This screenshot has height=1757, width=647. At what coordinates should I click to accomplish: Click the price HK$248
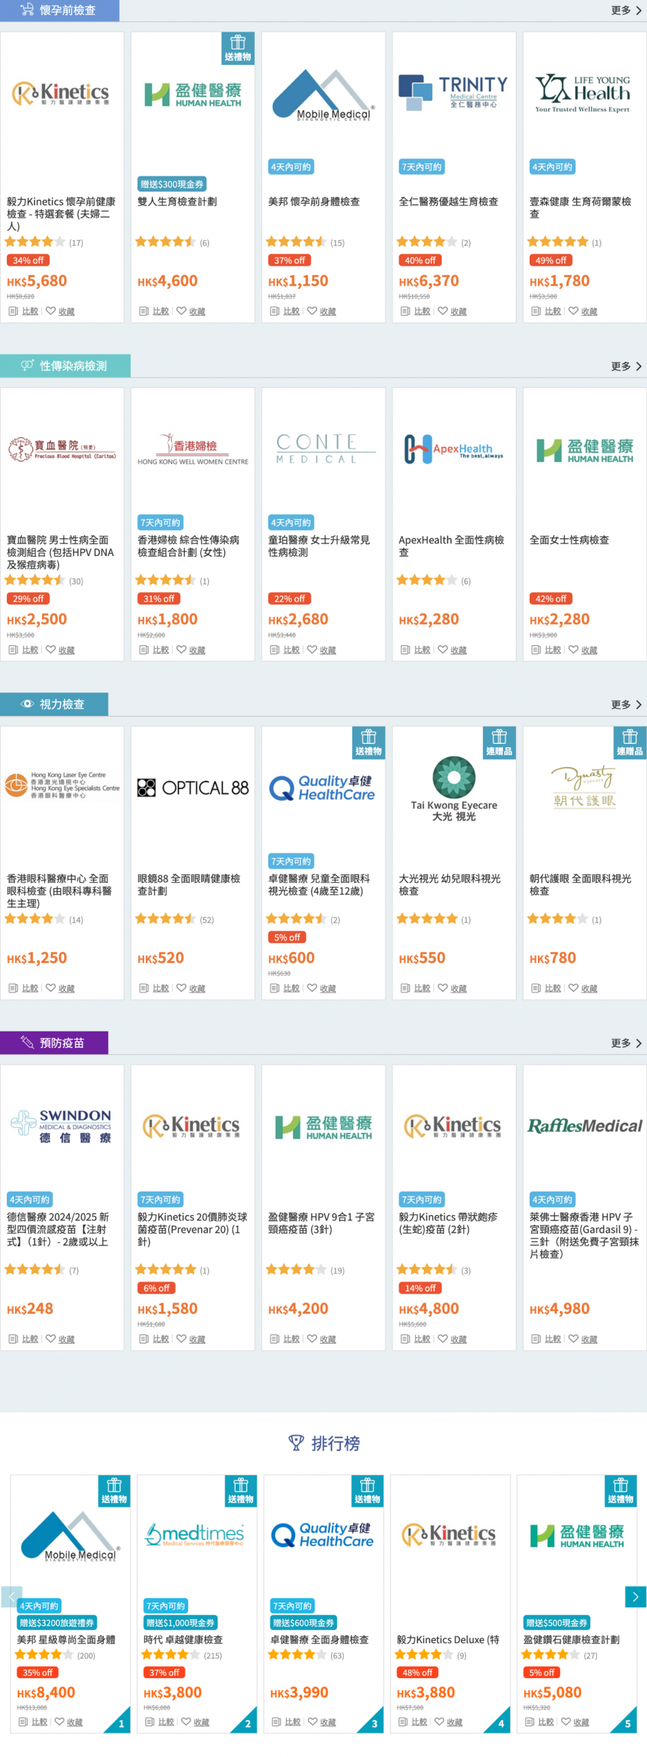pos(30,1308)
